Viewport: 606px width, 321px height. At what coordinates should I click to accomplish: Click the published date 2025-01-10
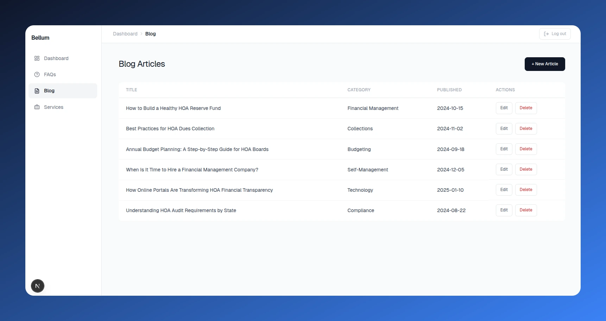click(450, 190)
